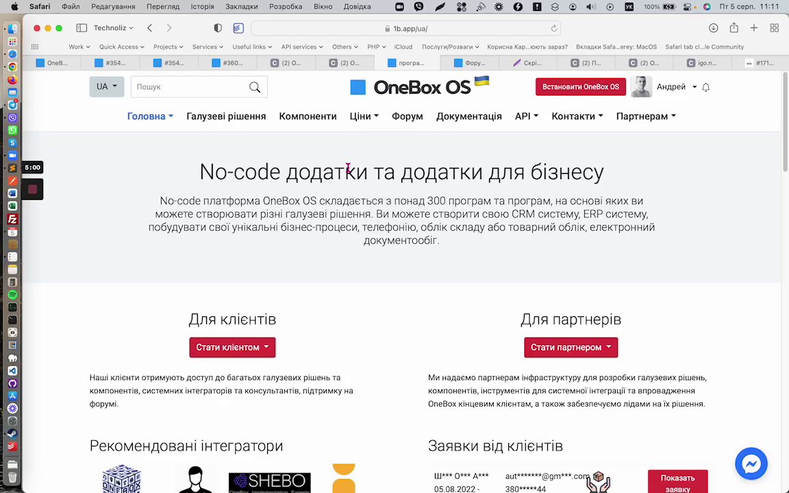Image resolution: width=789 pixels, height=493 pixels.
Task: Open the Файл menu
Action: pos(71,7)
